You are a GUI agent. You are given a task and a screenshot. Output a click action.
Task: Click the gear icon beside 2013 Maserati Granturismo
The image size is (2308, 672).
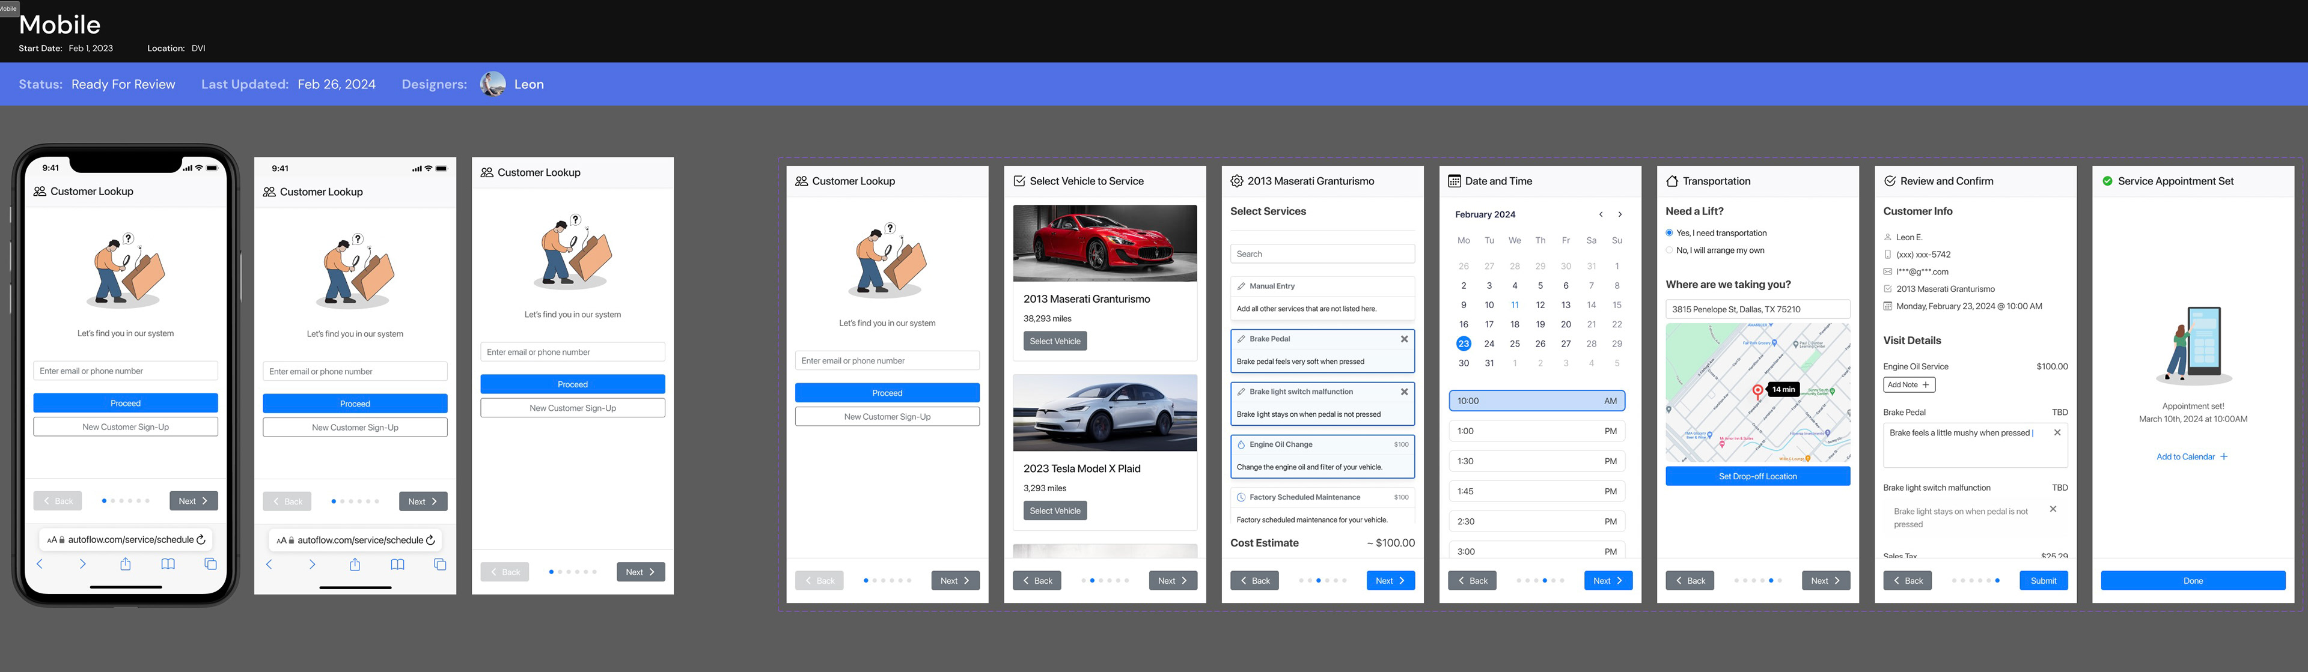1236,181
